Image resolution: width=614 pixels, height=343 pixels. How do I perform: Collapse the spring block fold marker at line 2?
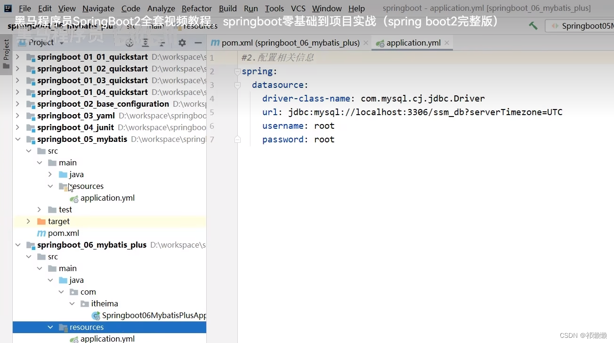[237, 71]
